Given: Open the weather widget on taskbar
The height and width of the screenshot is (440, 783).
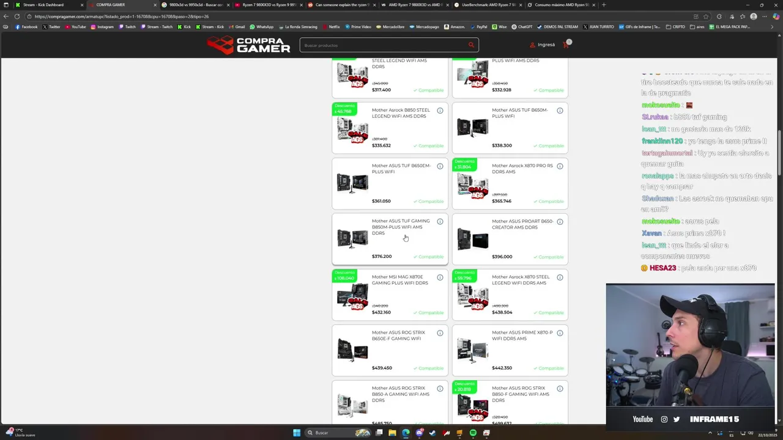Looking at the screenshot, I should pos(21,433).
